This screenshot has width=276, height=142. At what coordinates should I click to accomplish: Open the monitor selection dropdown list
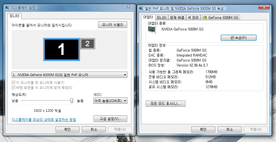(x=69, y=75)
